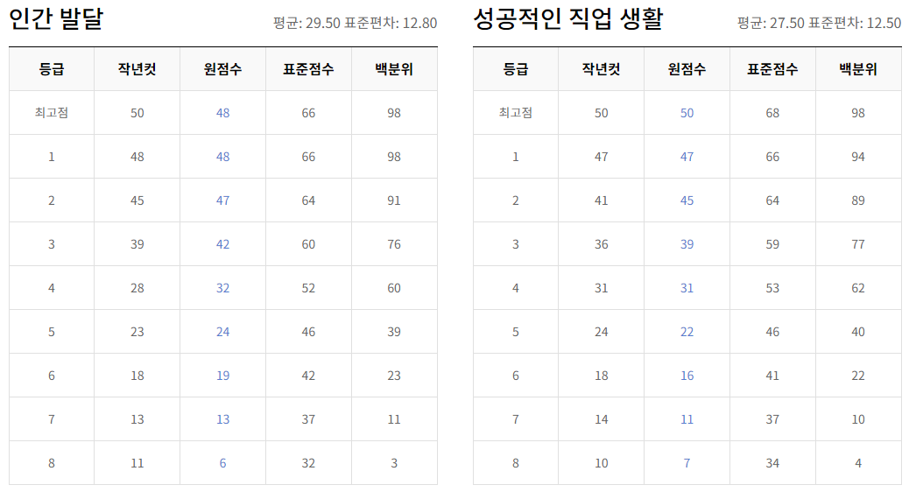Open 원점수 link 22 in 성공적인 직업 생활 grade 5 row
The image size is (909, 492).
687,332
